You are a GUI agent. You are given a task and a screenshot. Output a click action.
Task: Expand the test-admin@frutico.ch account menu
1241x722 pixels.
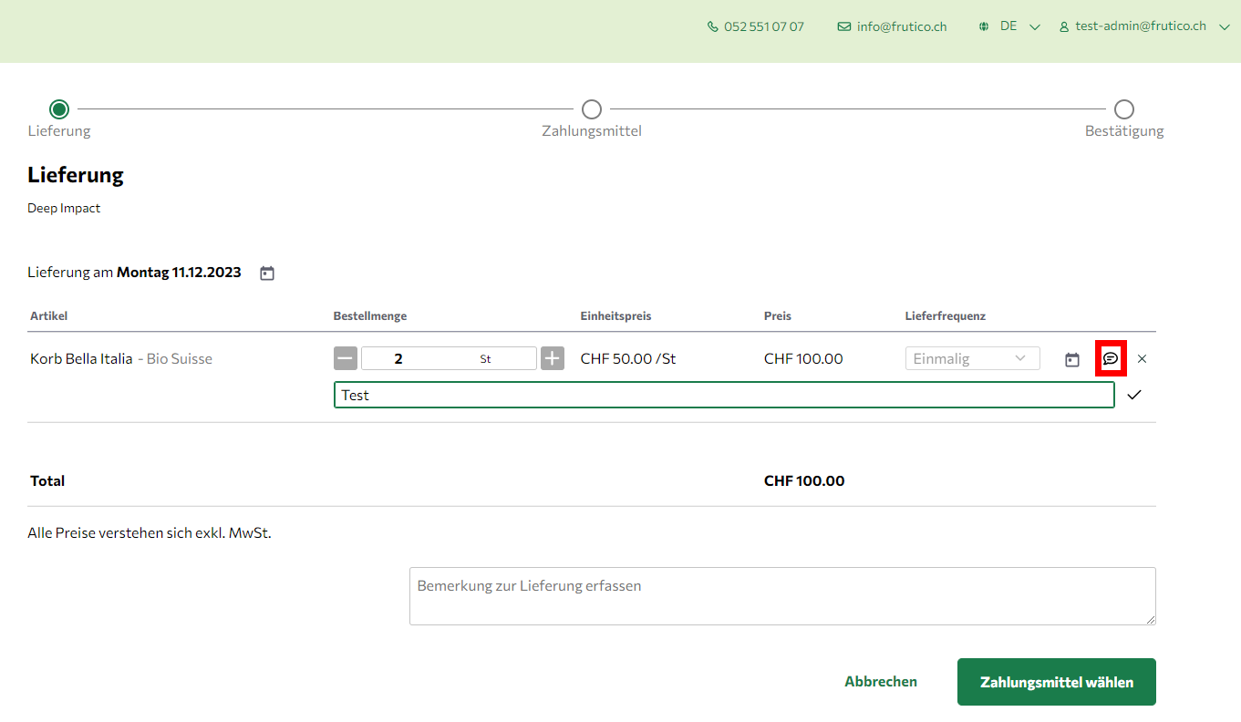click(1224, 26)
